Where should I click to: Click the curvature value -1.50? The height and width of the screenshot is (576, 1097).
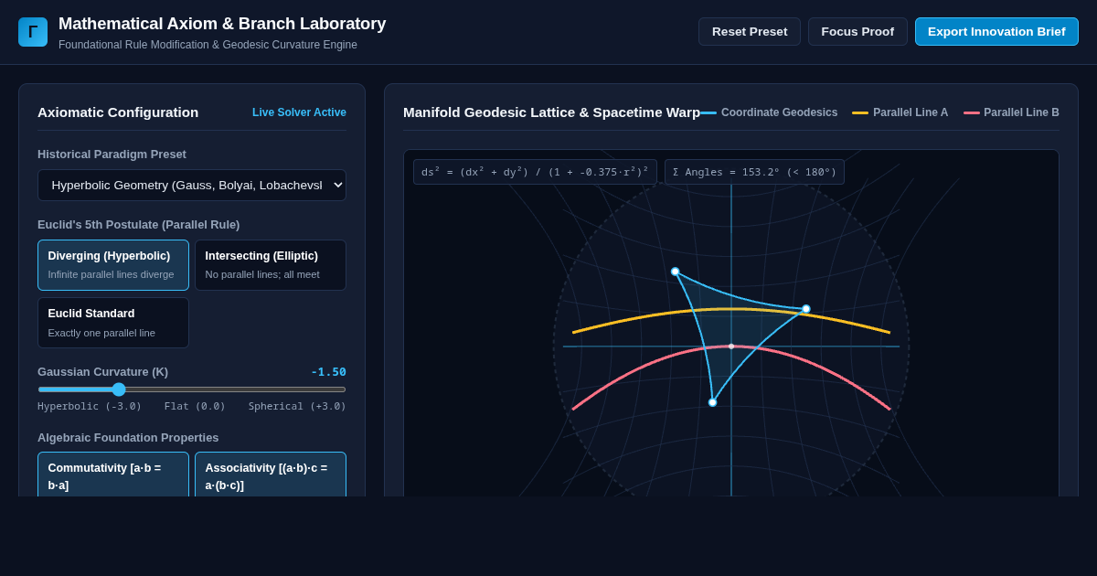click(328, 372)
